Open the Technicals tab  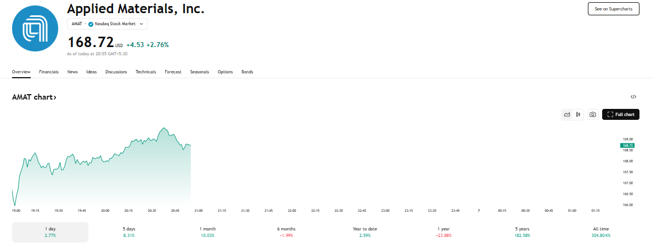[145, 72]
